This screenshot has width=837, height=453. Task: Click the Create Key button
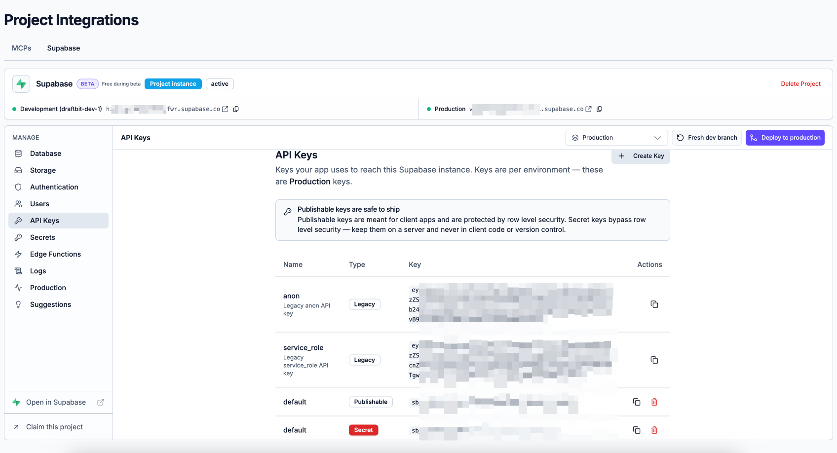click(641, 156)
